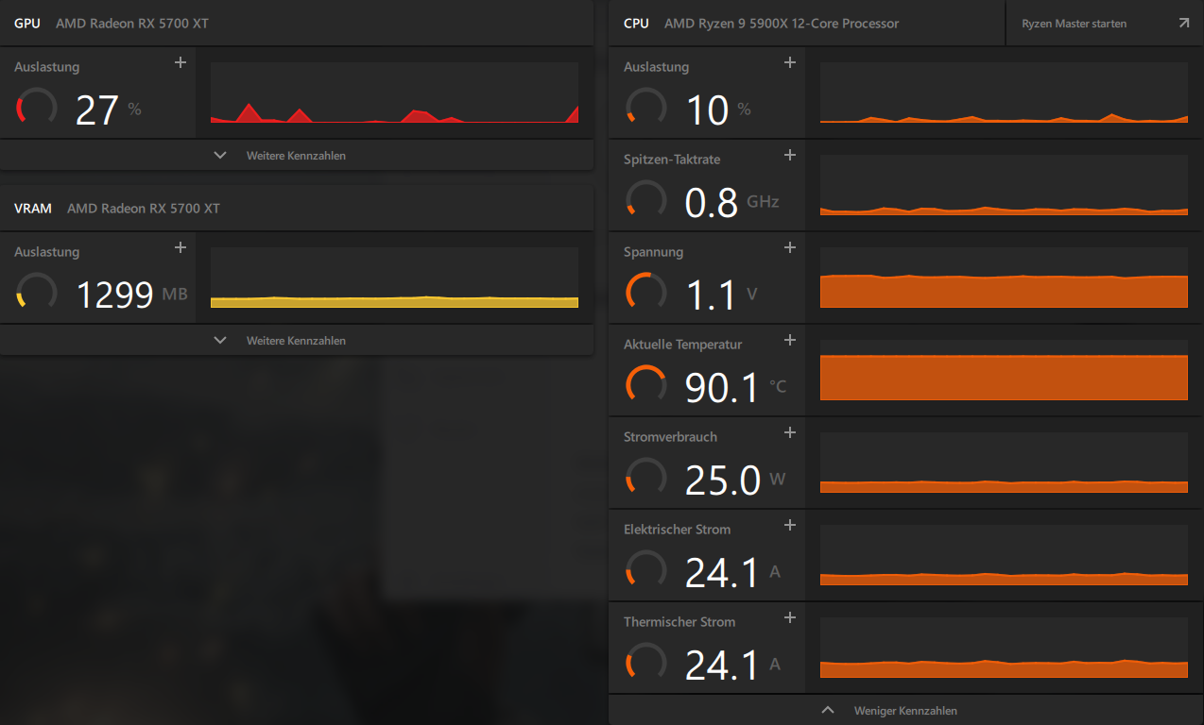Image resolution: width=1204 pixels, height=725 pixels.
Task: Click VRAM header text AMD Radeon RX 5700 XT
Action: click(x=144, y=208)
